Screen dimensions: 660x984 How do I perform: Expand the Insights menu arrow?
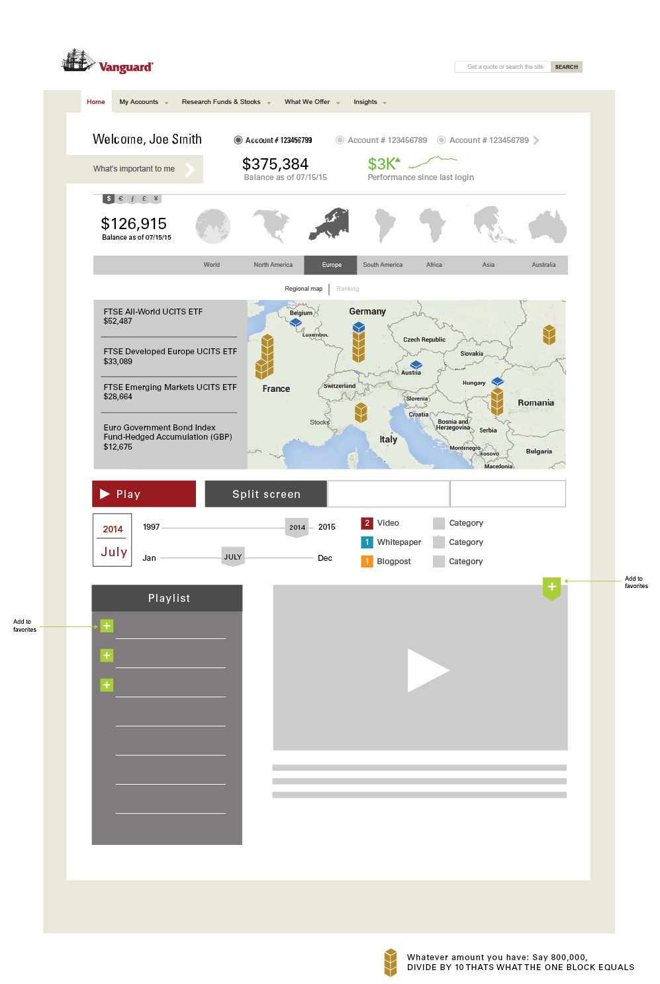coord(385,103)
